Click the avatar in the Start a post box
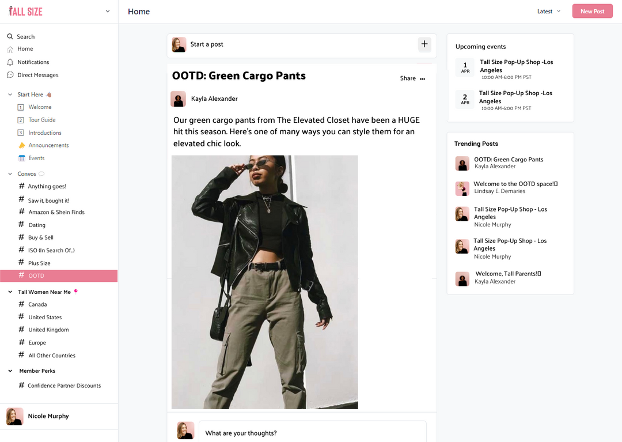The height and width of the screenshot is (442, 622). coord(179,45)
